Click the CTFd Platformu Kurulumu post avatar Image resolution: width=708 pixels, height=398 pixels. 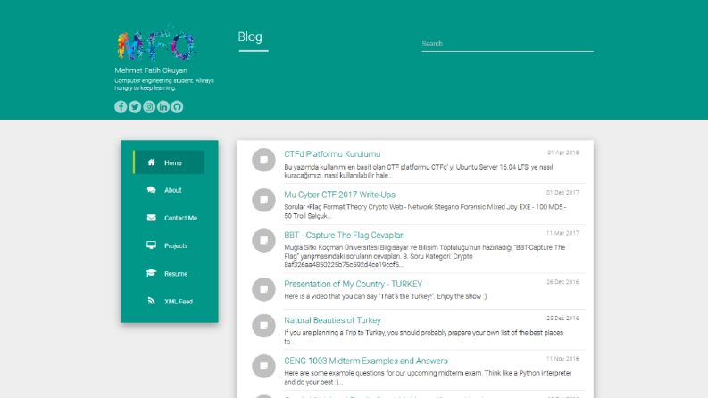[x=263, y=161]
